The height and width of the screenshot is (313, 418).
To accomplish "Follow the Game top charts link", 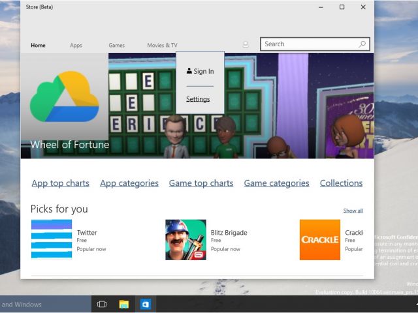I will [x=201, y=183].
